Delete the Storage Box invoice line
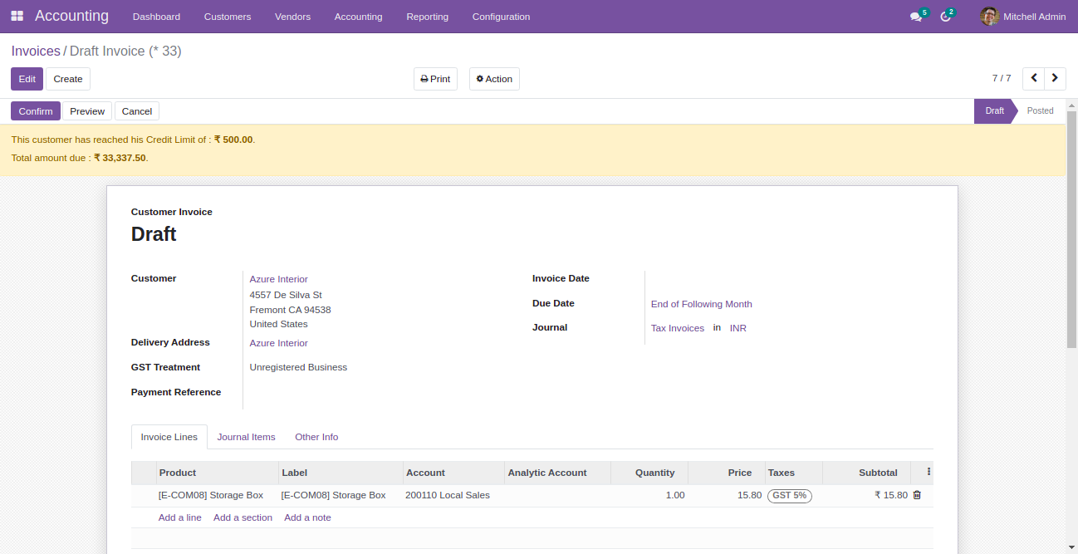The image size is (1078, 554). click(917, 495)
